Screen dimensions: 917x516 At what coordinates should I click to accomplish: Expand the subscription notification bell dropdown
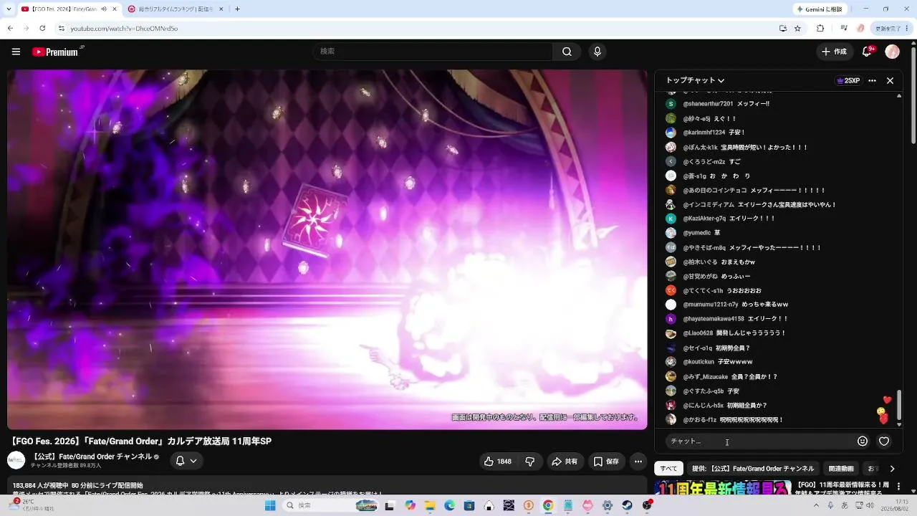(x=186, y=461)
